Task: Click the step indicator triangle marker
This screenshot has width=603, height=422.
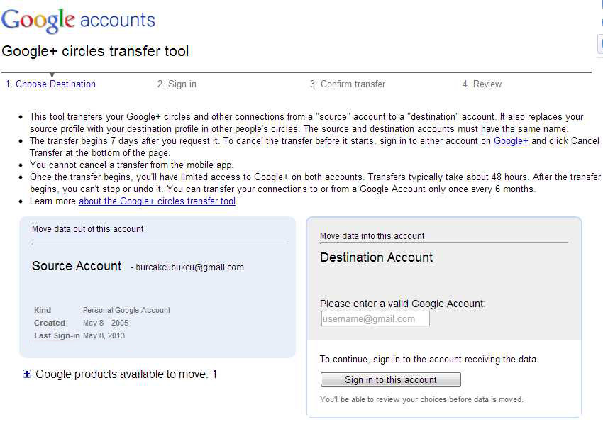Action: click(x=52, y=75)
